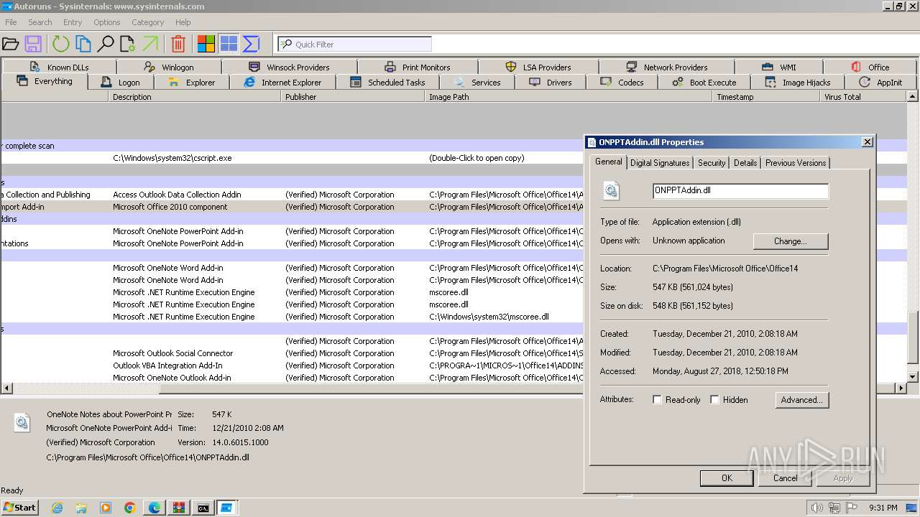Viewport: 920px width, 517px height.
Task: Open the Entry menu
Action: coord(73,22)
